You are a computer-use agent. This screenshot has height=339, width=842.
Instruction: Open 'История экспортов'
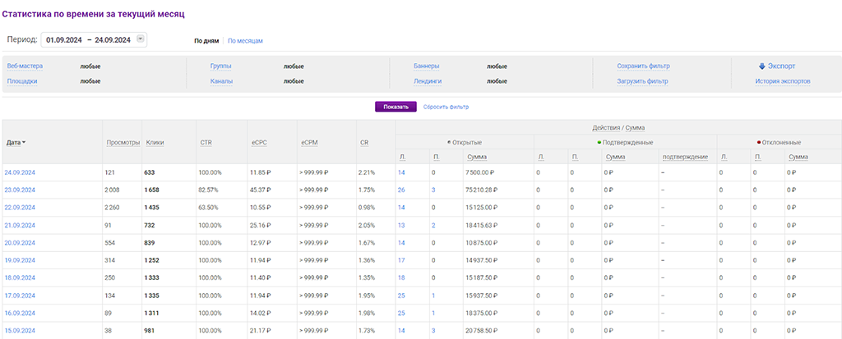pos(783,81)
